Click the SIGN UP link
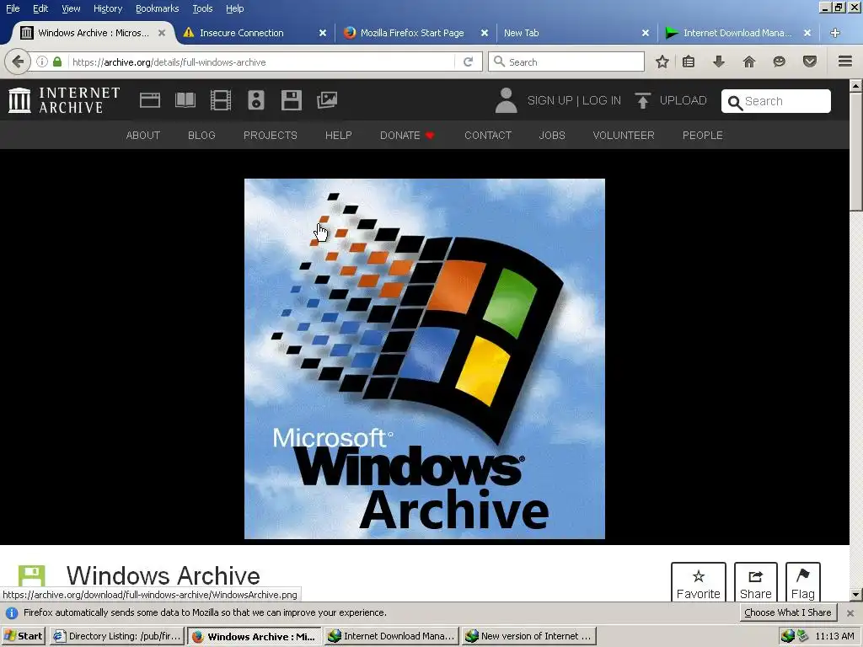The image size is (863, 647). click(549, 100)
